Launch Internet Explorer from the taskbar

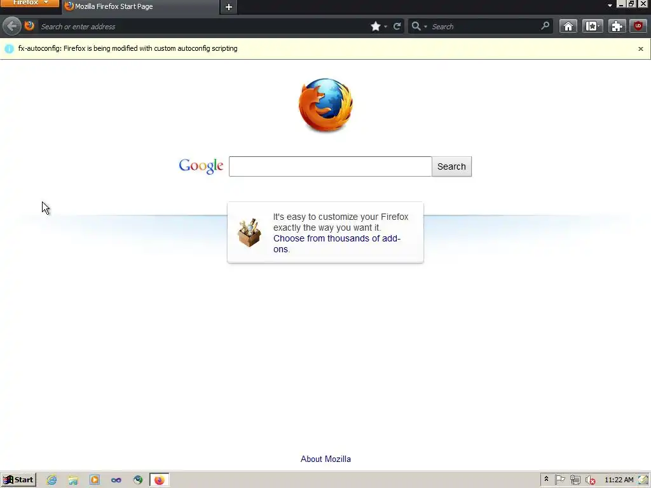[x=51, y=480]
